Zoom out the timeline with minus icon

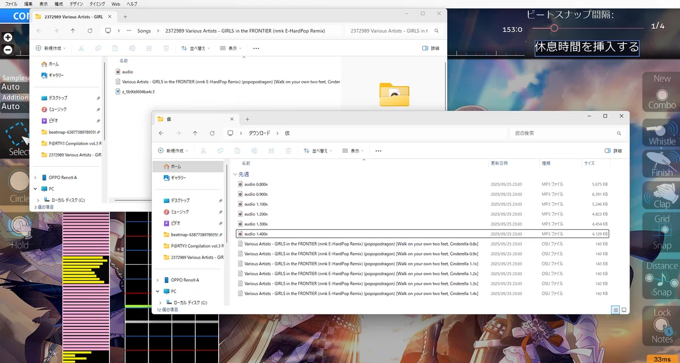tap(8, 49)
